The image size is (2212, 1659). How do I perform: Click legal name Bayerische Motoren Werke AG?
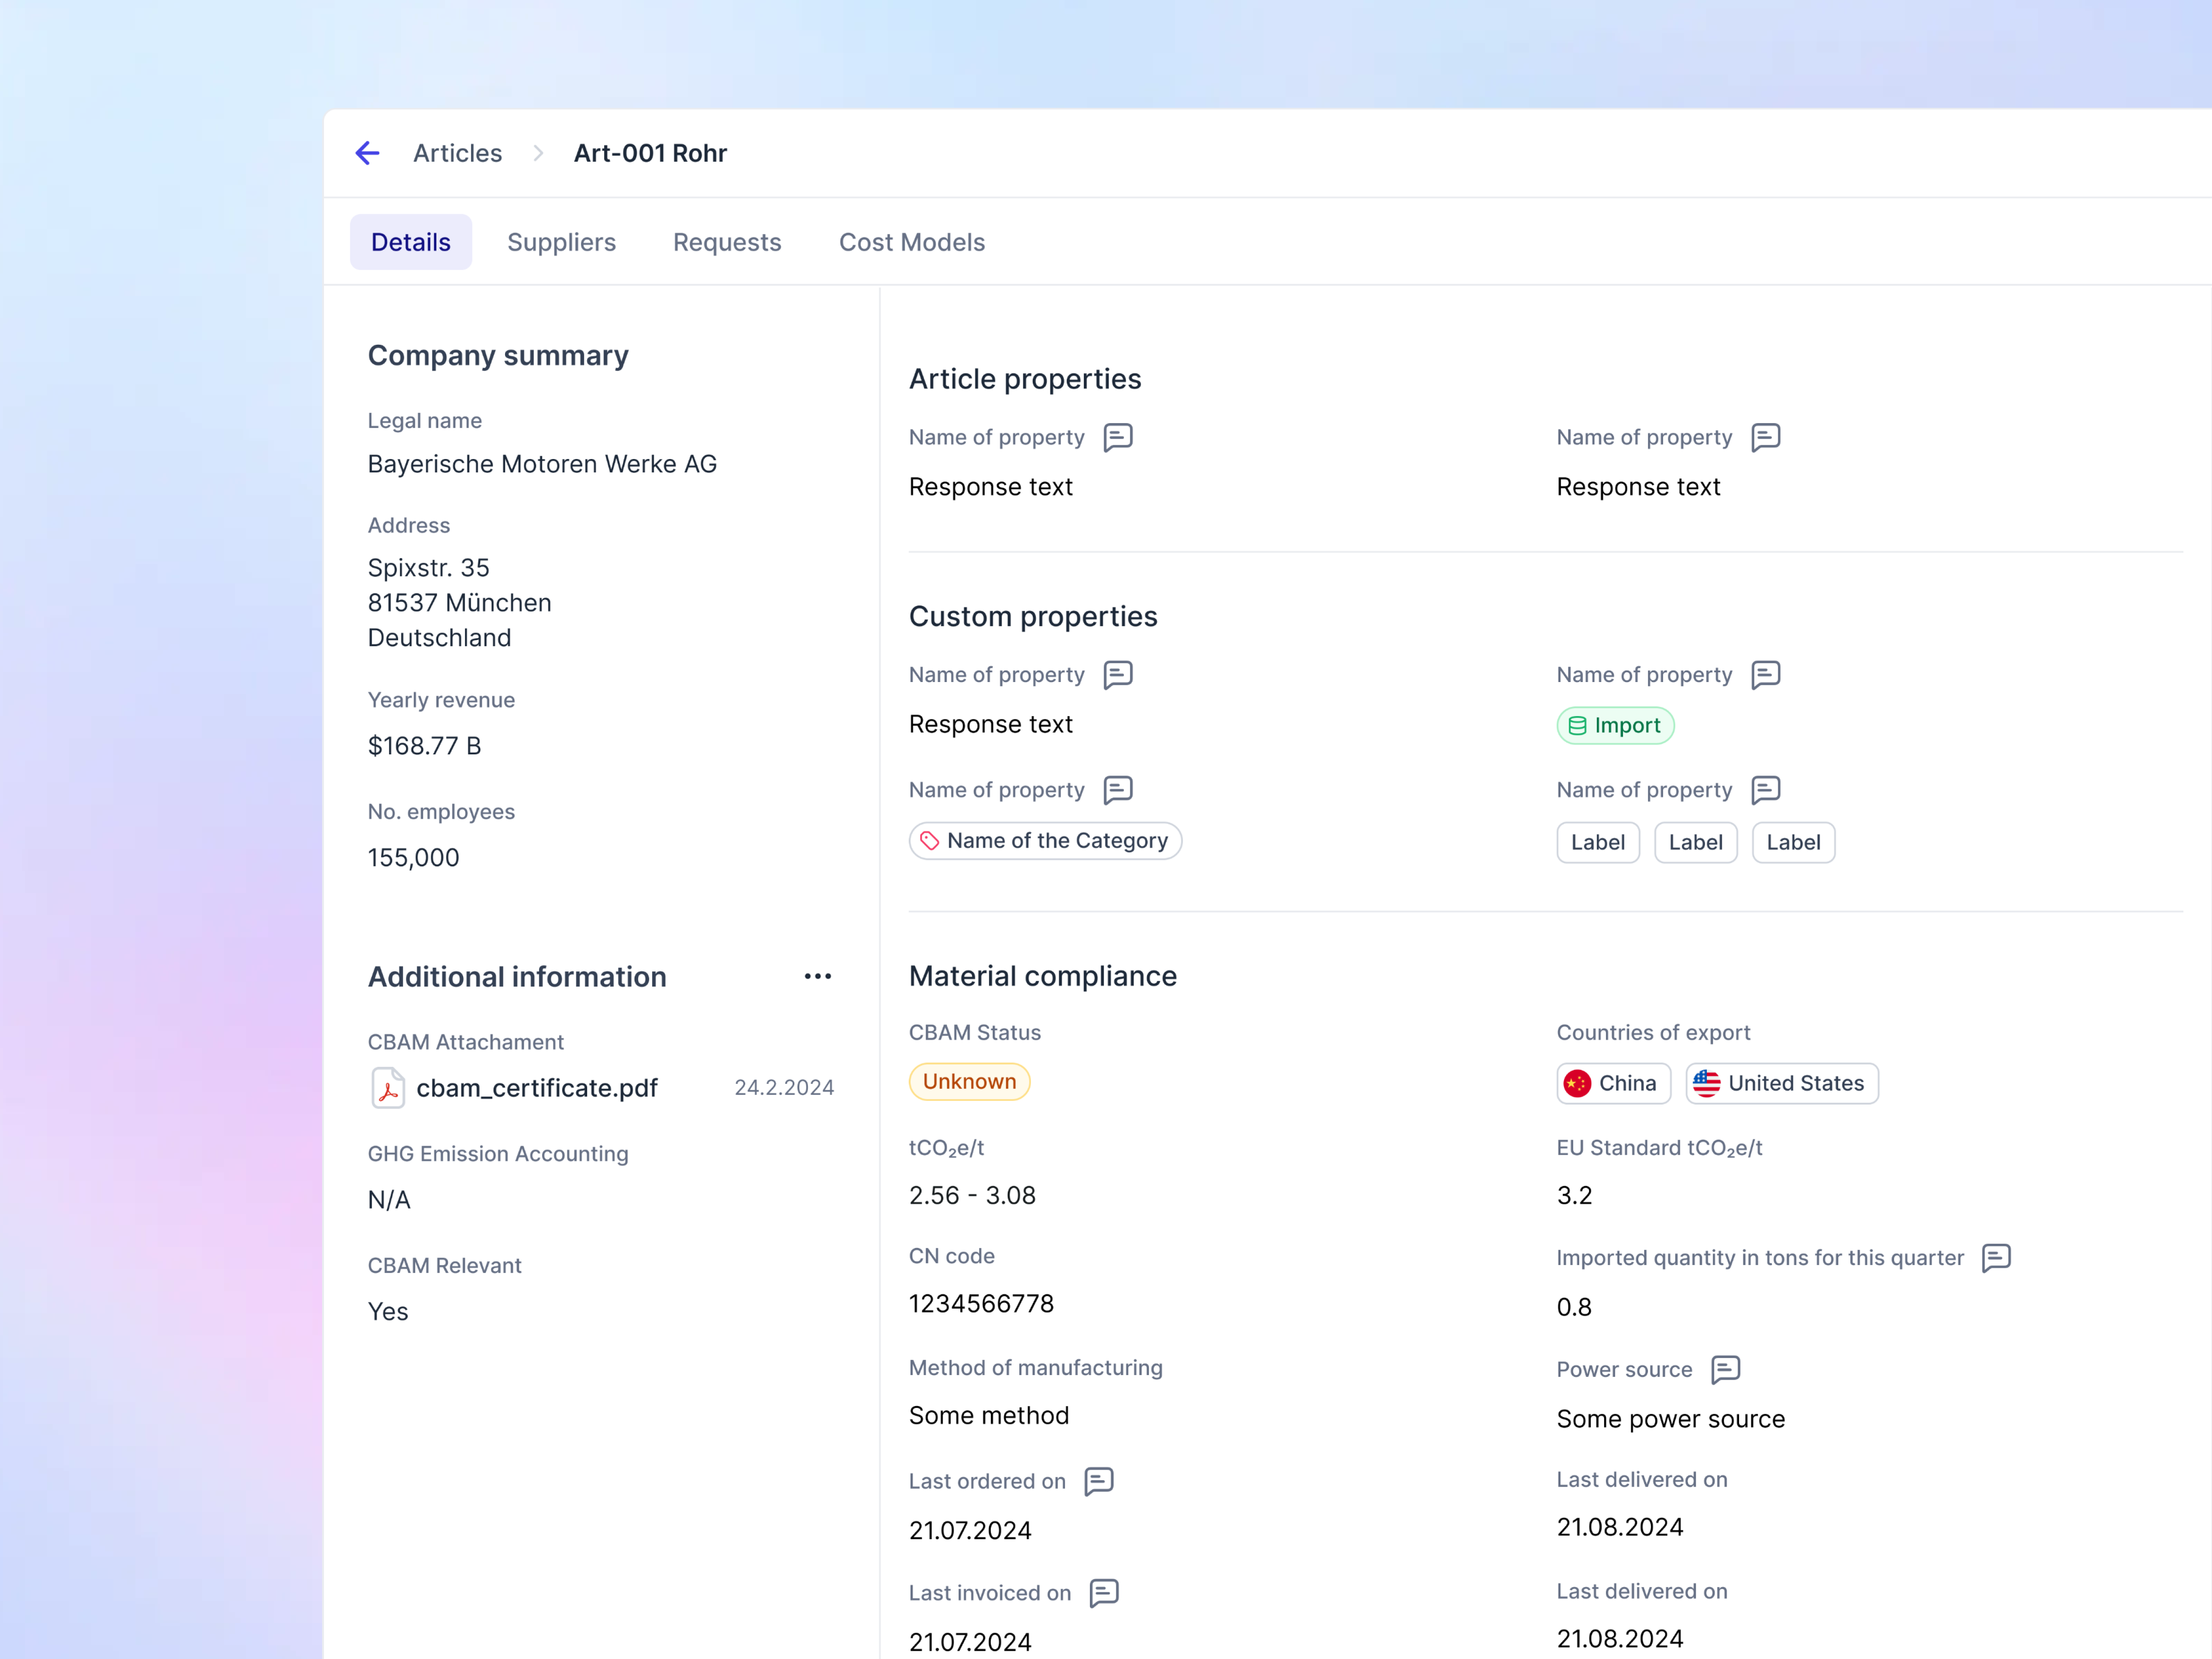(x=542, y=464)
